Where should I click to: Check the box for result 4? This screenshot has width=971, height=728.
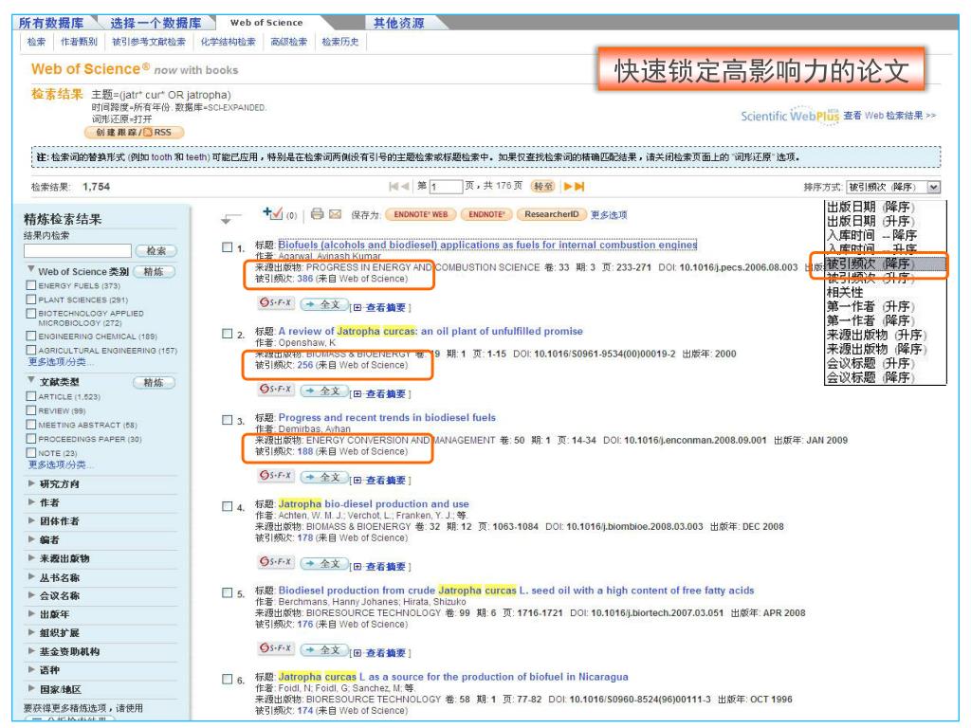[x=228, y=506]
